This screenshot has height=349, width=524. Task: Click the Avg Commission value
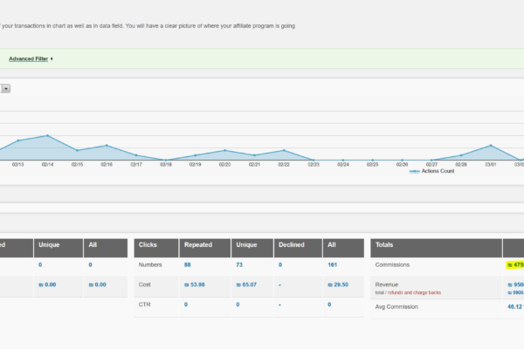pos(514,306)
